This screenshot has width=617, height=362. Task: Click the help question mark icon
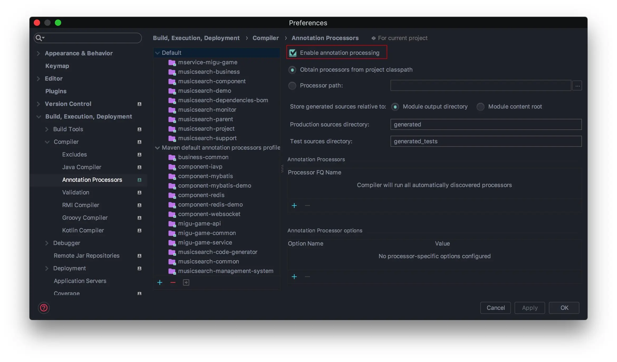(44, 308)
